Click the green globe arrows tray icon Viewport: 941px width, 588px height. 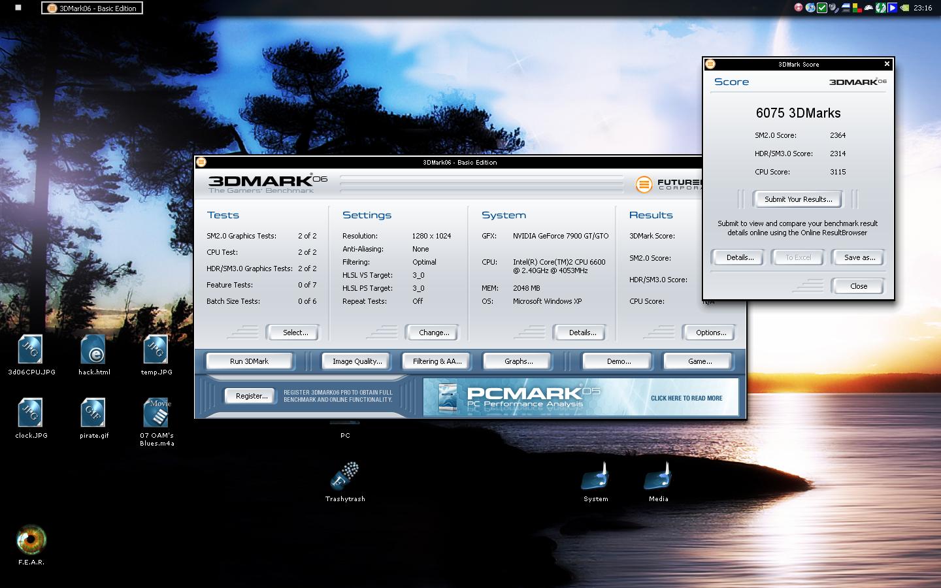[x=880, y=8]
